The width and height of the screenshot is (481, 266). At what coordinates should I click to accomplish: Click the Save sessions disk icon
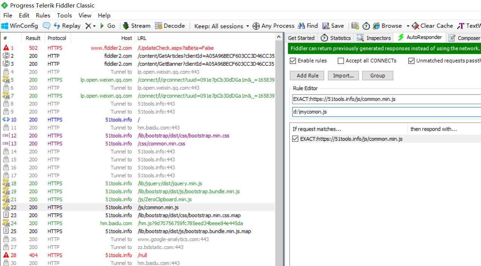pyautogui.click(x=326, y=26)
